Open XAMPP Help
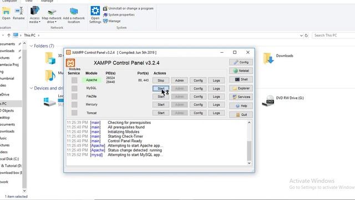 241,106
